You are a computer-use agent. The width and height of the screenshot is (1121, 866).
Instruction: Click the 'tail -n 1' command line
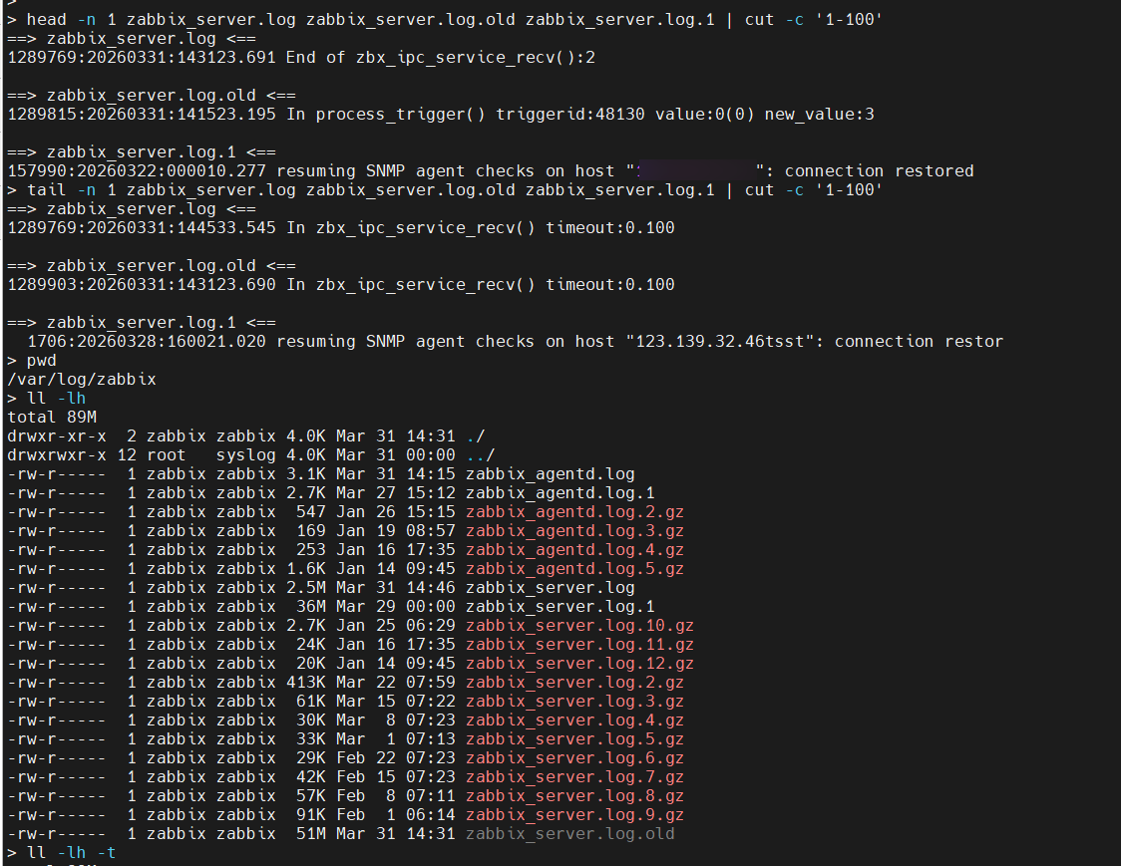point(454,189)
